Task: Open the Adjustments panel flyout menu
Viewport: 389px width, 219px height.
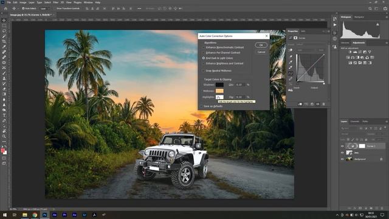Action: [387, 43]
